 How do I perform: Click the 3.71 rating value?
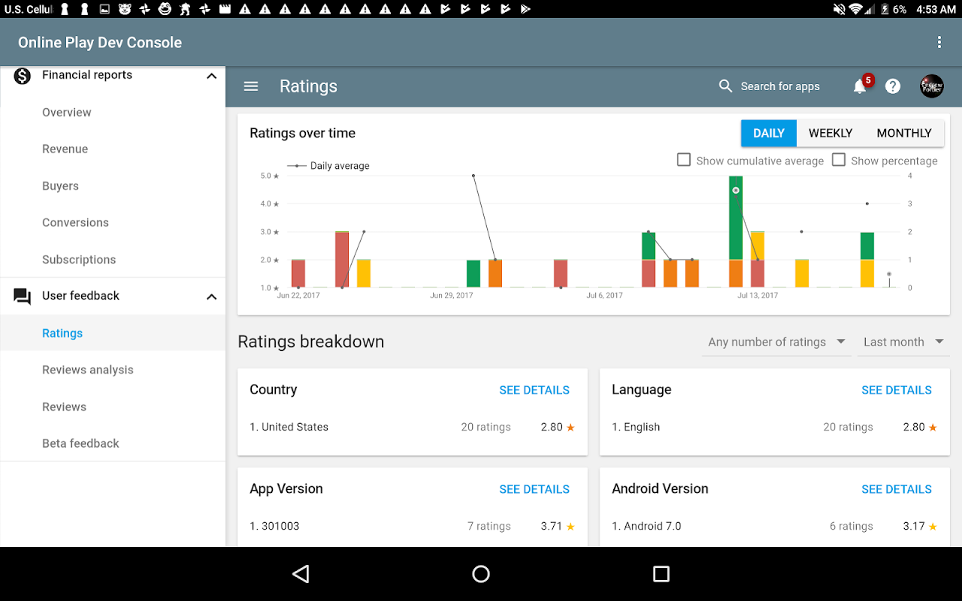click(x=552, y=527)
